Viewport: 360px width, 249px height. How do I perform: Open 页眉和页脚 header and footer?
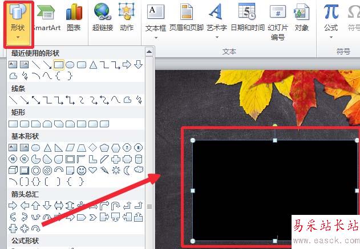coord(187,18)
